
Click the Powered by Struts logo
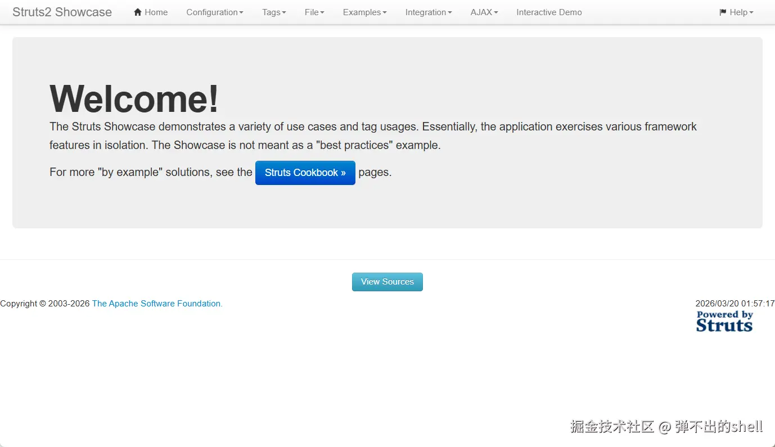(724, 321)
